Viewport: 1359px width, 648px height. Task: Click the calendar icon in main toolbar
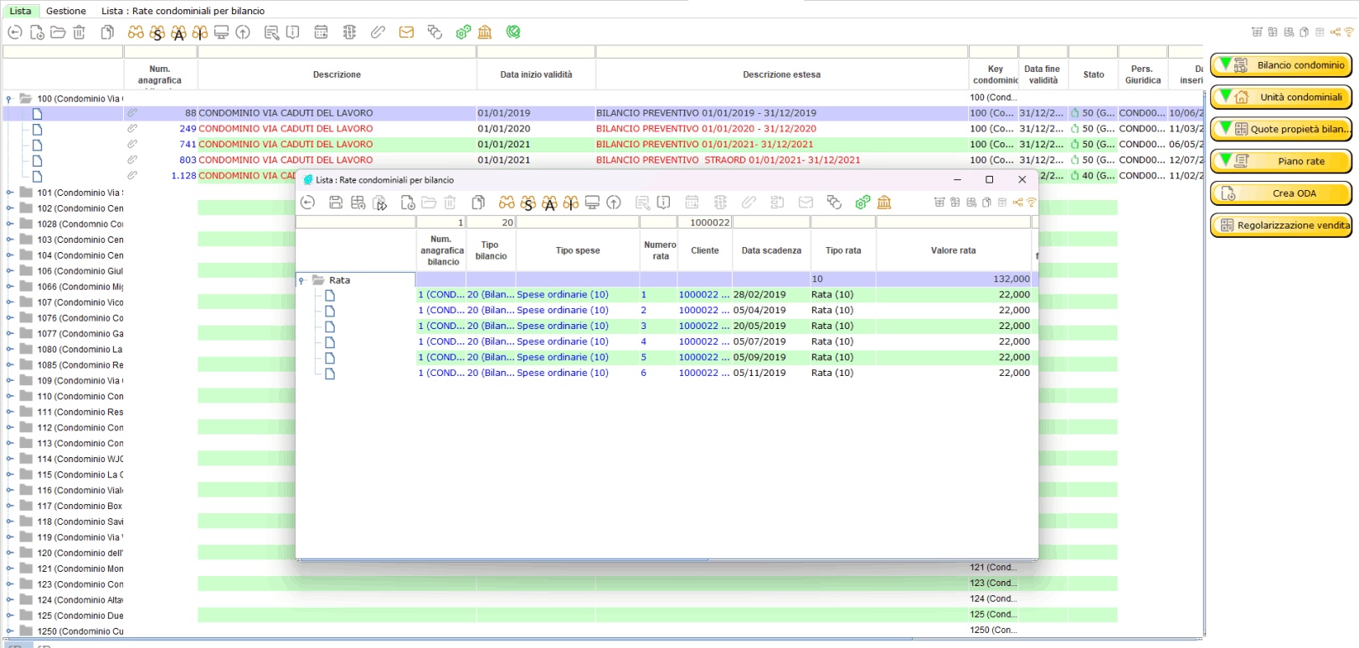tap(321, 33)
